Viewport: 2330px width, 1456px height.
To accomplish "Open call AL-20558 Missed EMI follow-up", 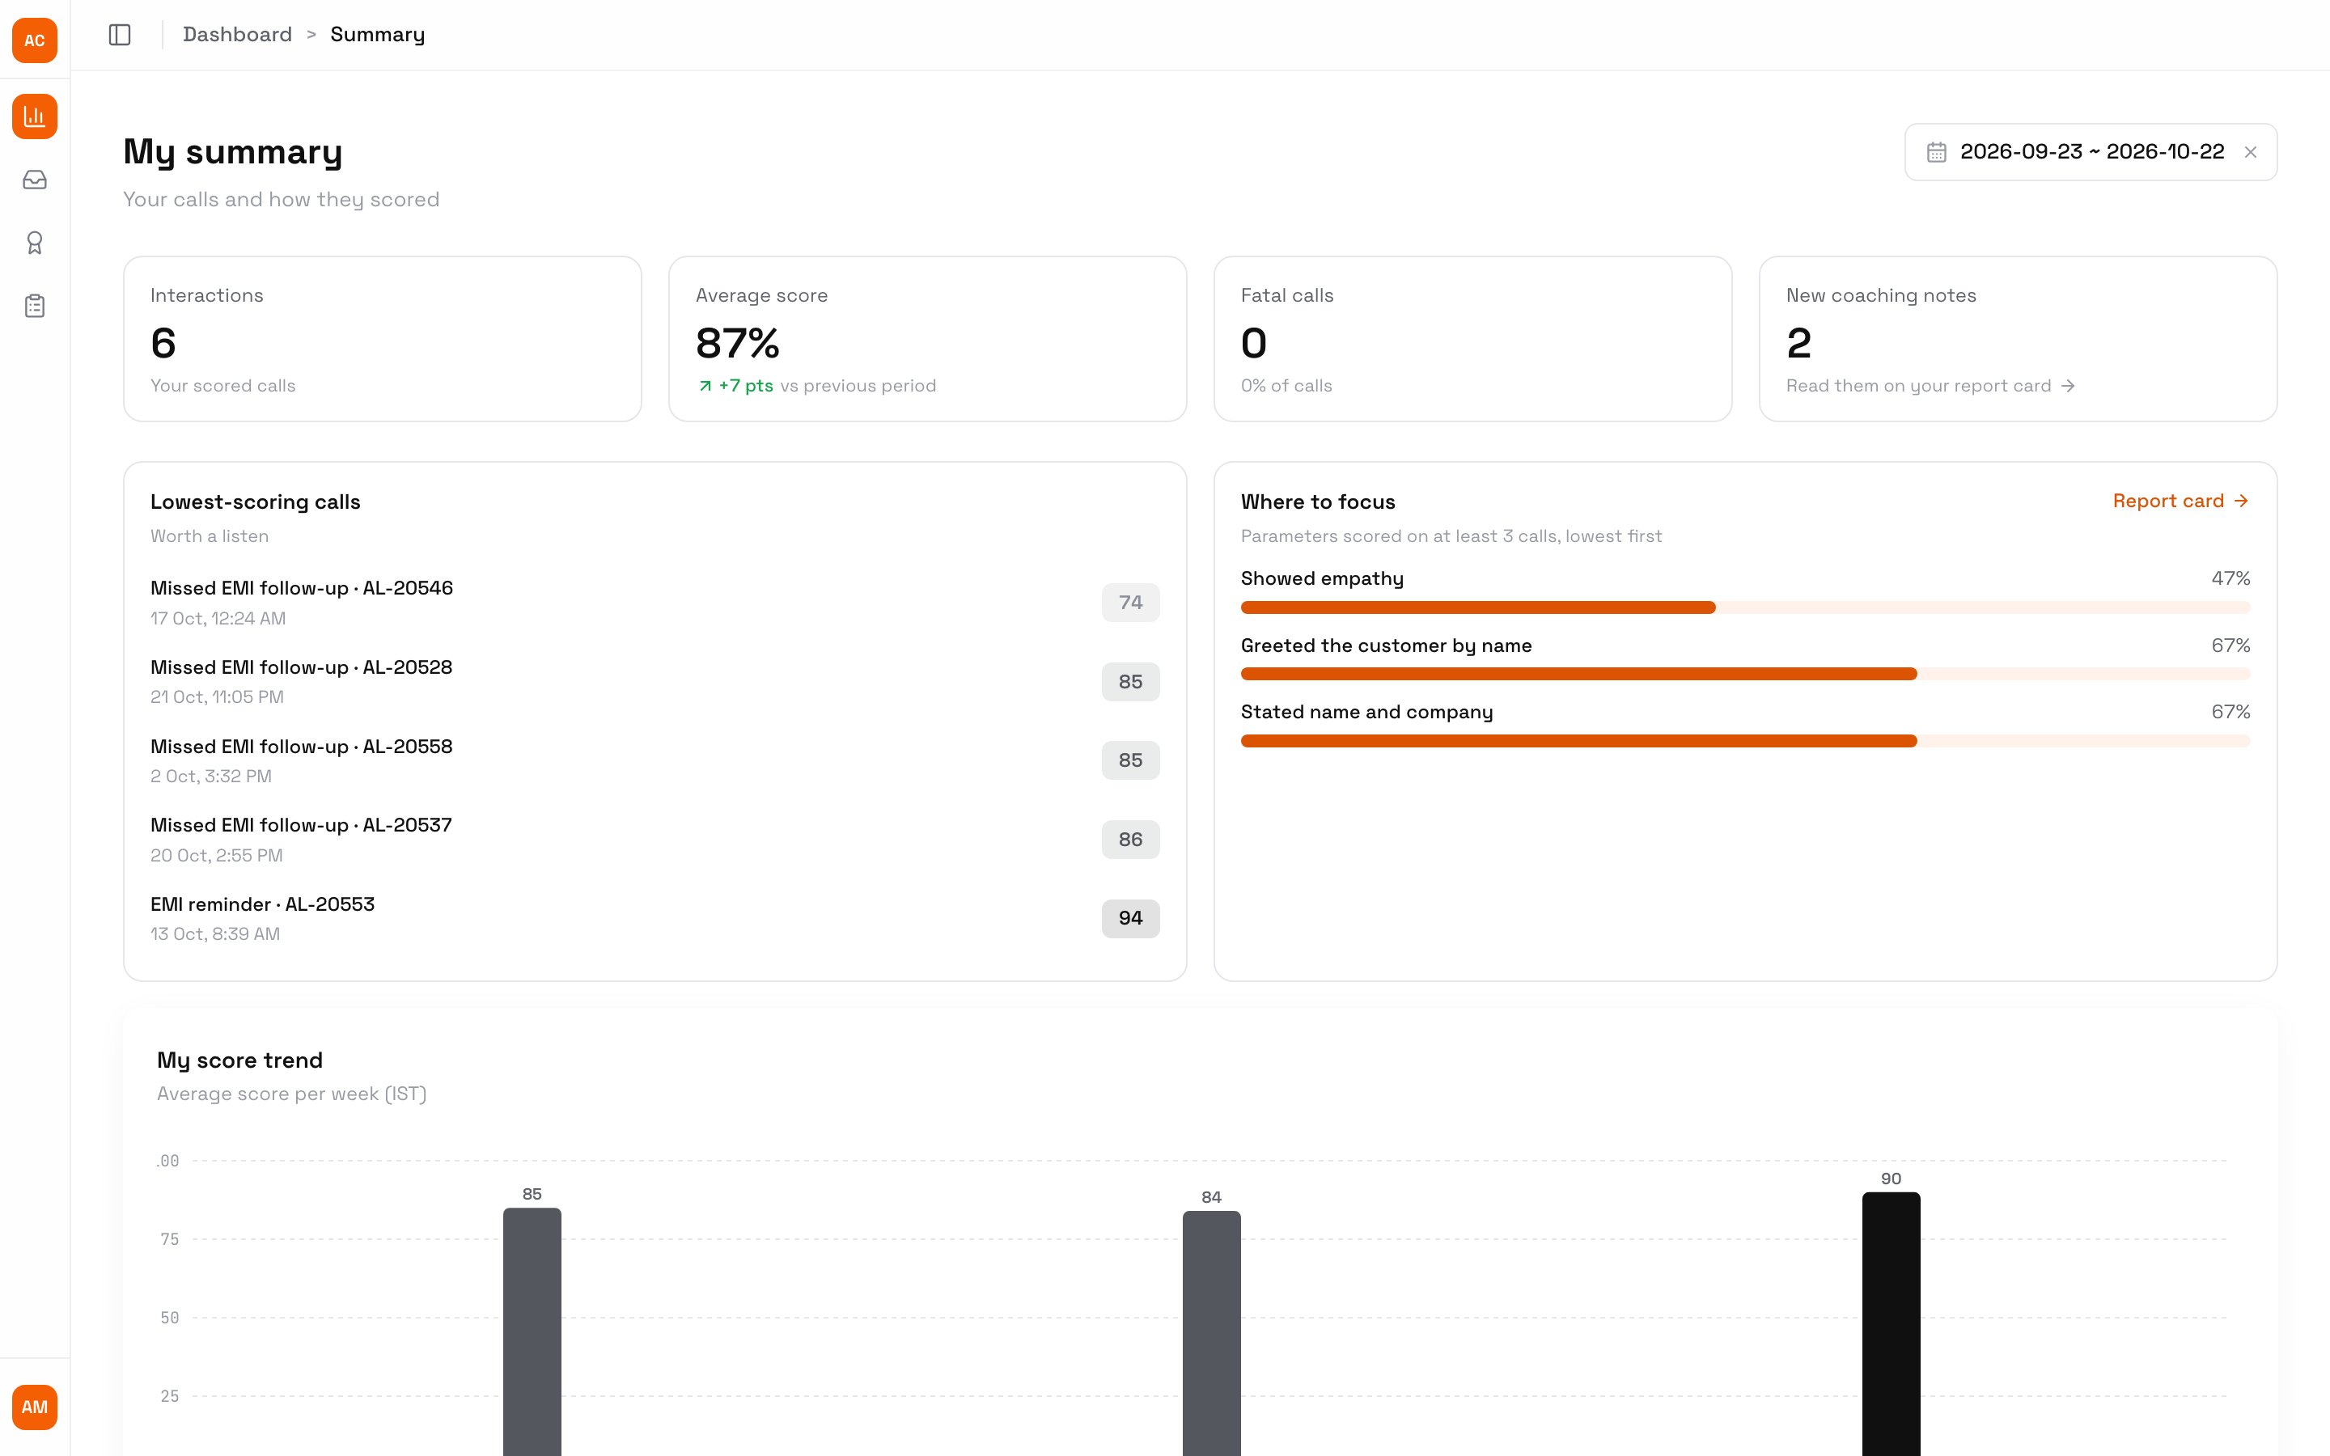I will click(x=655, y=760).
